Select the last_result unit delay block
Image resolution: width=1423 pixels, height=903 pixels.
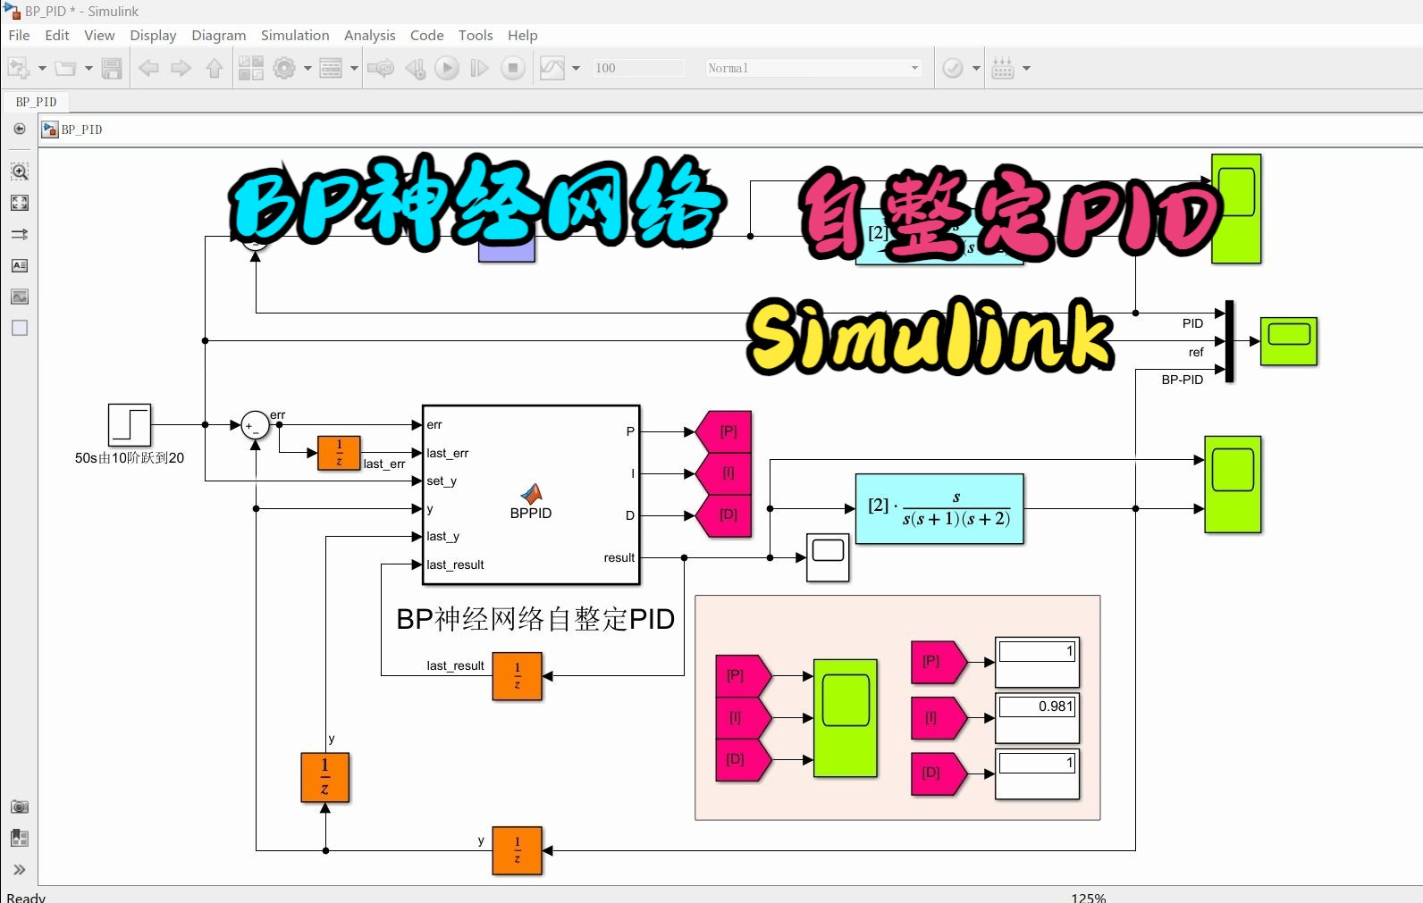click(518, 675)
